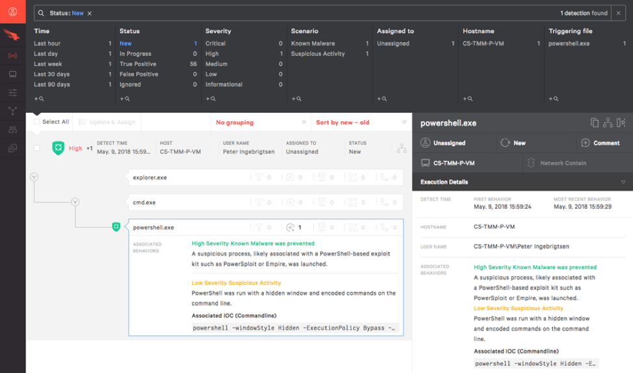
Task: Filter by True Positive status
Action: coord(138,64)
